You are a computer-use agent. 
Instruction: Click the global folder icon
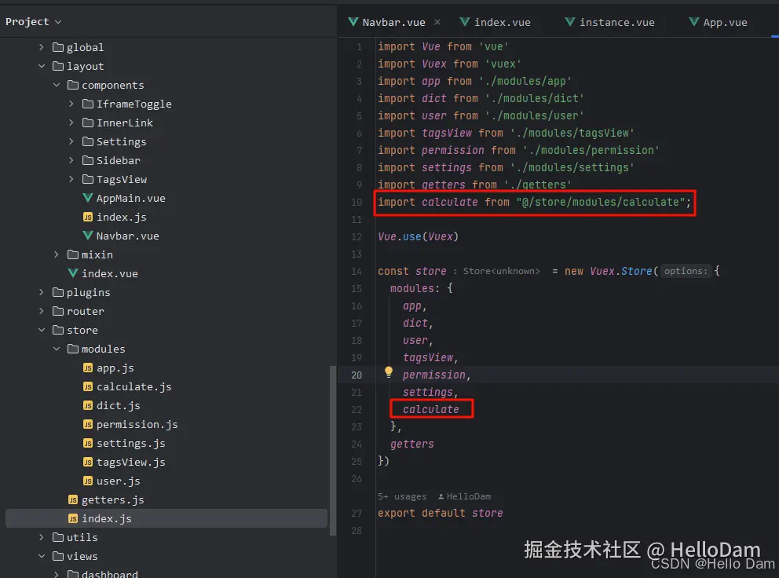58,47
